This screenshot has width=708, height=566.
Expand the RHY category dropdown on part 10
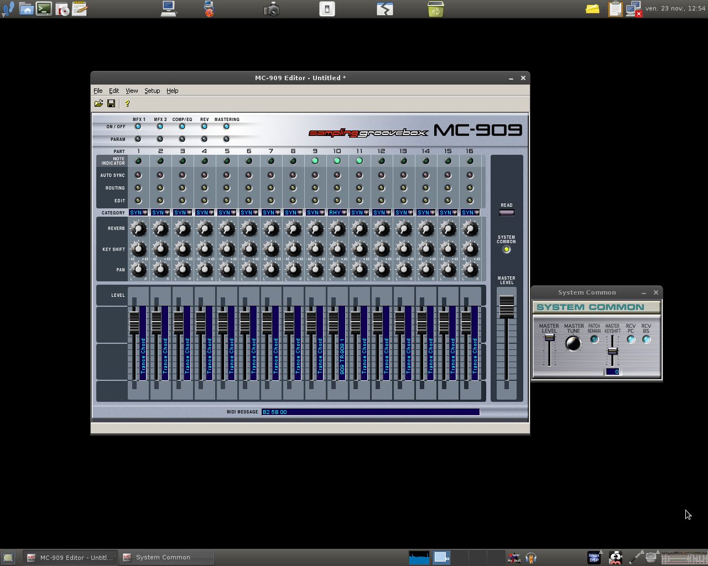[x=344, y=213]
